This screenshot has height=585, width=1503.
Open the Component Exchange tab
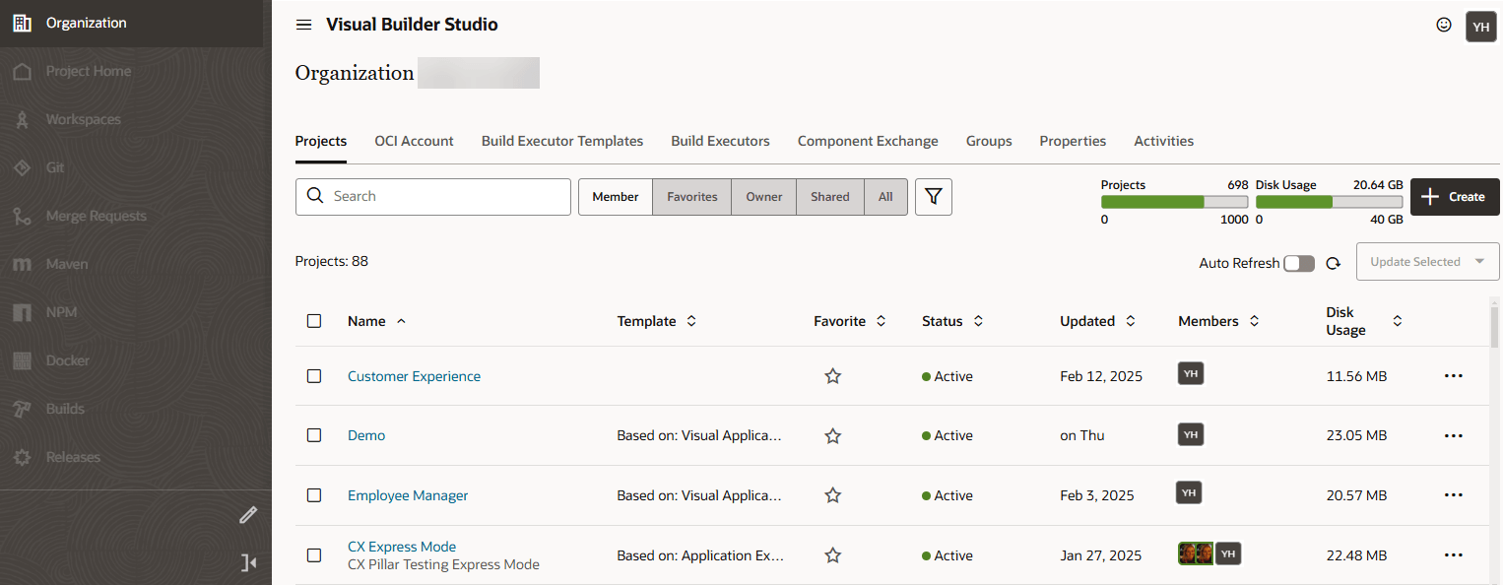coord(867,141)
